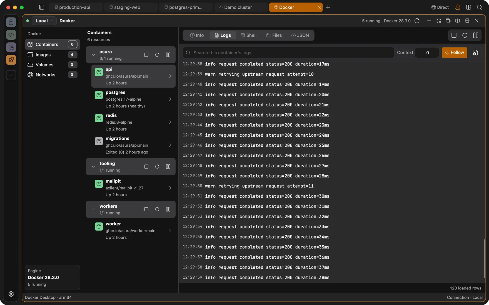The image size is (489, 305).
Task: Stop the api container from log toolbar
Action: pyautogui.click(x=454, y=35)
